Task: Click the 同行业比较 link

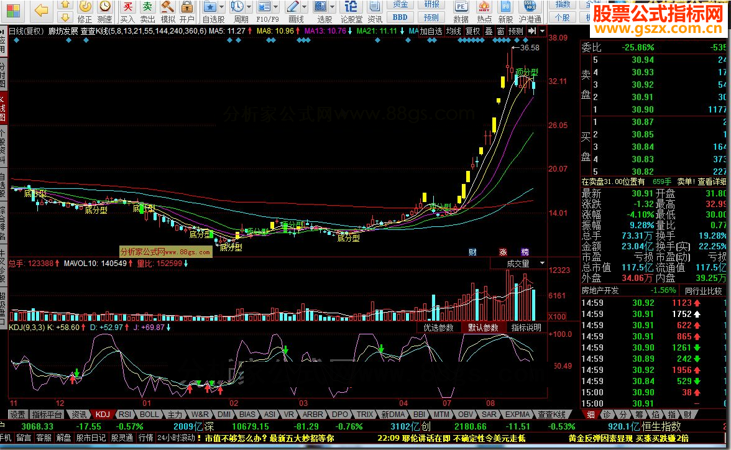Action: click(x=705, y=290)
